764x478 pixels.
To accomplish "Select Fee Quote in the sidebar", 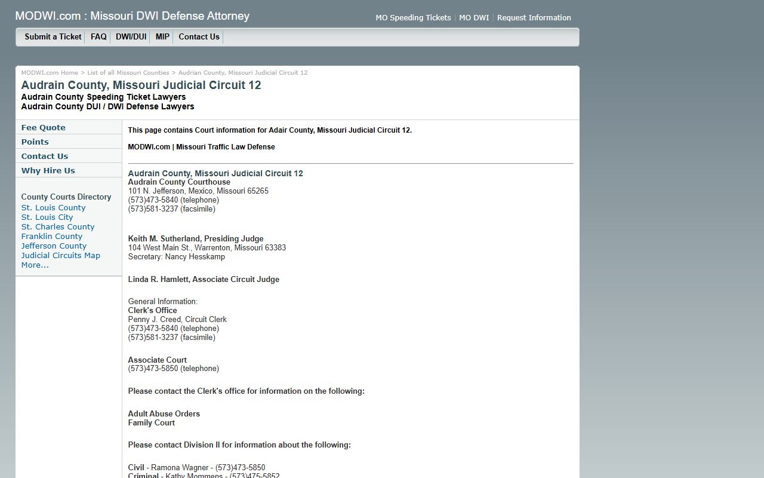I will [44, 128].
